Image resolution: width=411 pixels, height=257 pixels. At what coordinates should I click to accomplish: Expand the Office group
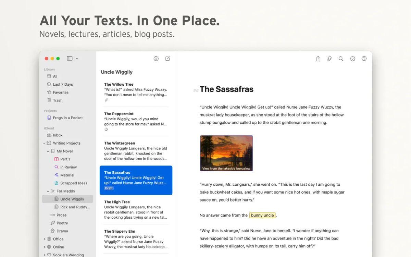pyautogui.click(x=44, y=239)
